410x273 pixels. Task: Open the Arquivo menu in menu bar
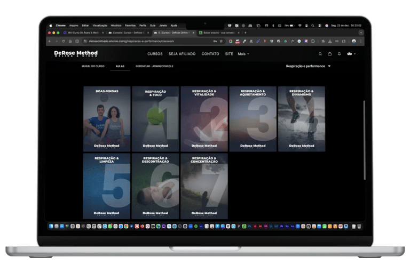coord(74,26)
